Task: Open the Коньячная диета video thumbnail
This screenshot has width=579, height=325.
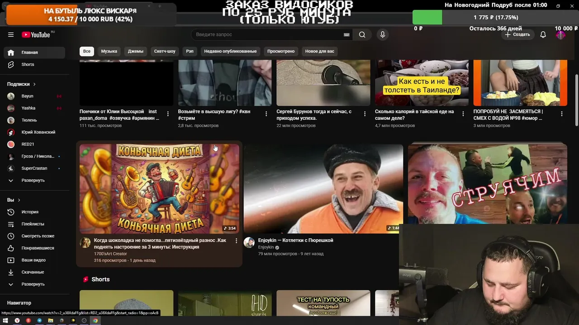Action: point(159,189)
